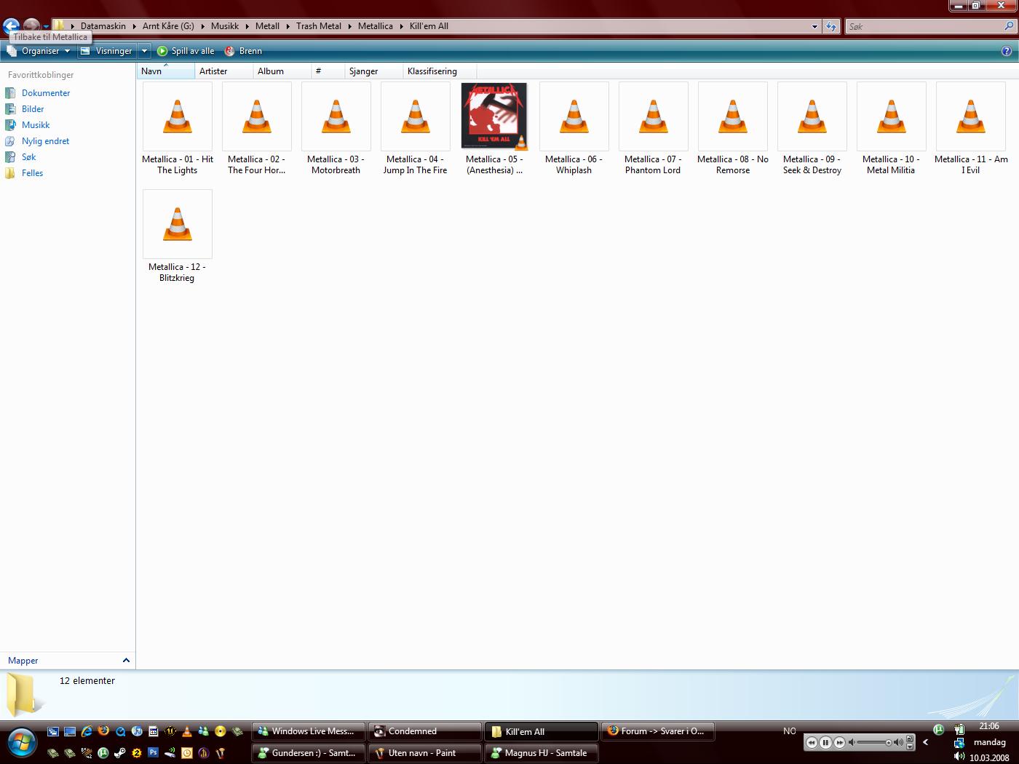This screenshot has height=764, width=1019.
Task: Skip to next track in taskbar player
Action: [839, 743]
